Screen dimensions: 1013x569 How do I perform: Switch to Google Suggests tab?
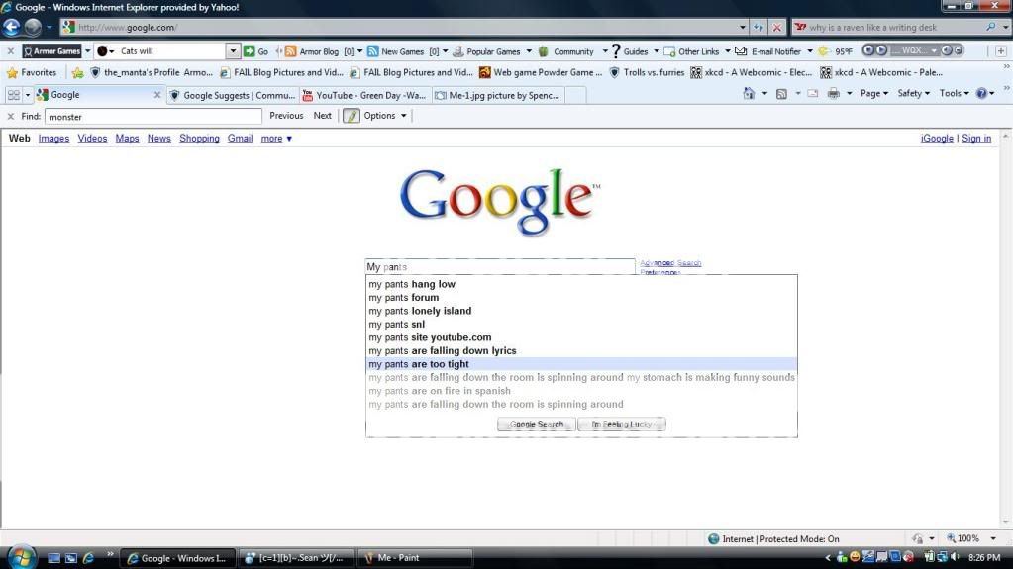click(x=233, y=95)
